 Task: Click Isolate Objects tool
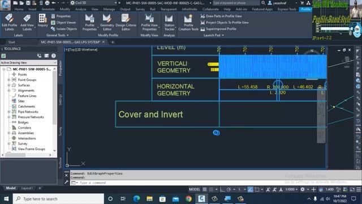(x=64, y=29)
